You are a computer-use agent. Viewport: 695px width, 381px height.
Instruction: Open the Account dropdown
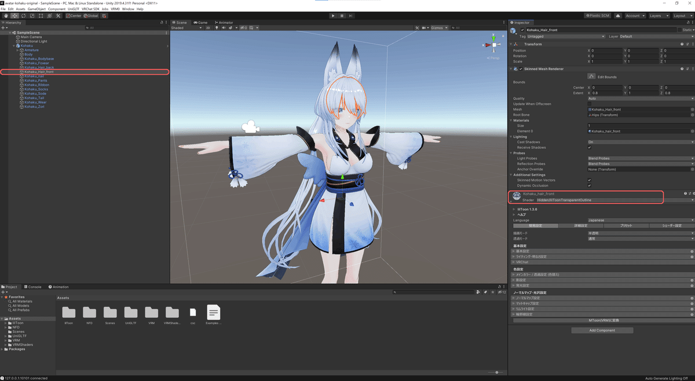point(634,16)
